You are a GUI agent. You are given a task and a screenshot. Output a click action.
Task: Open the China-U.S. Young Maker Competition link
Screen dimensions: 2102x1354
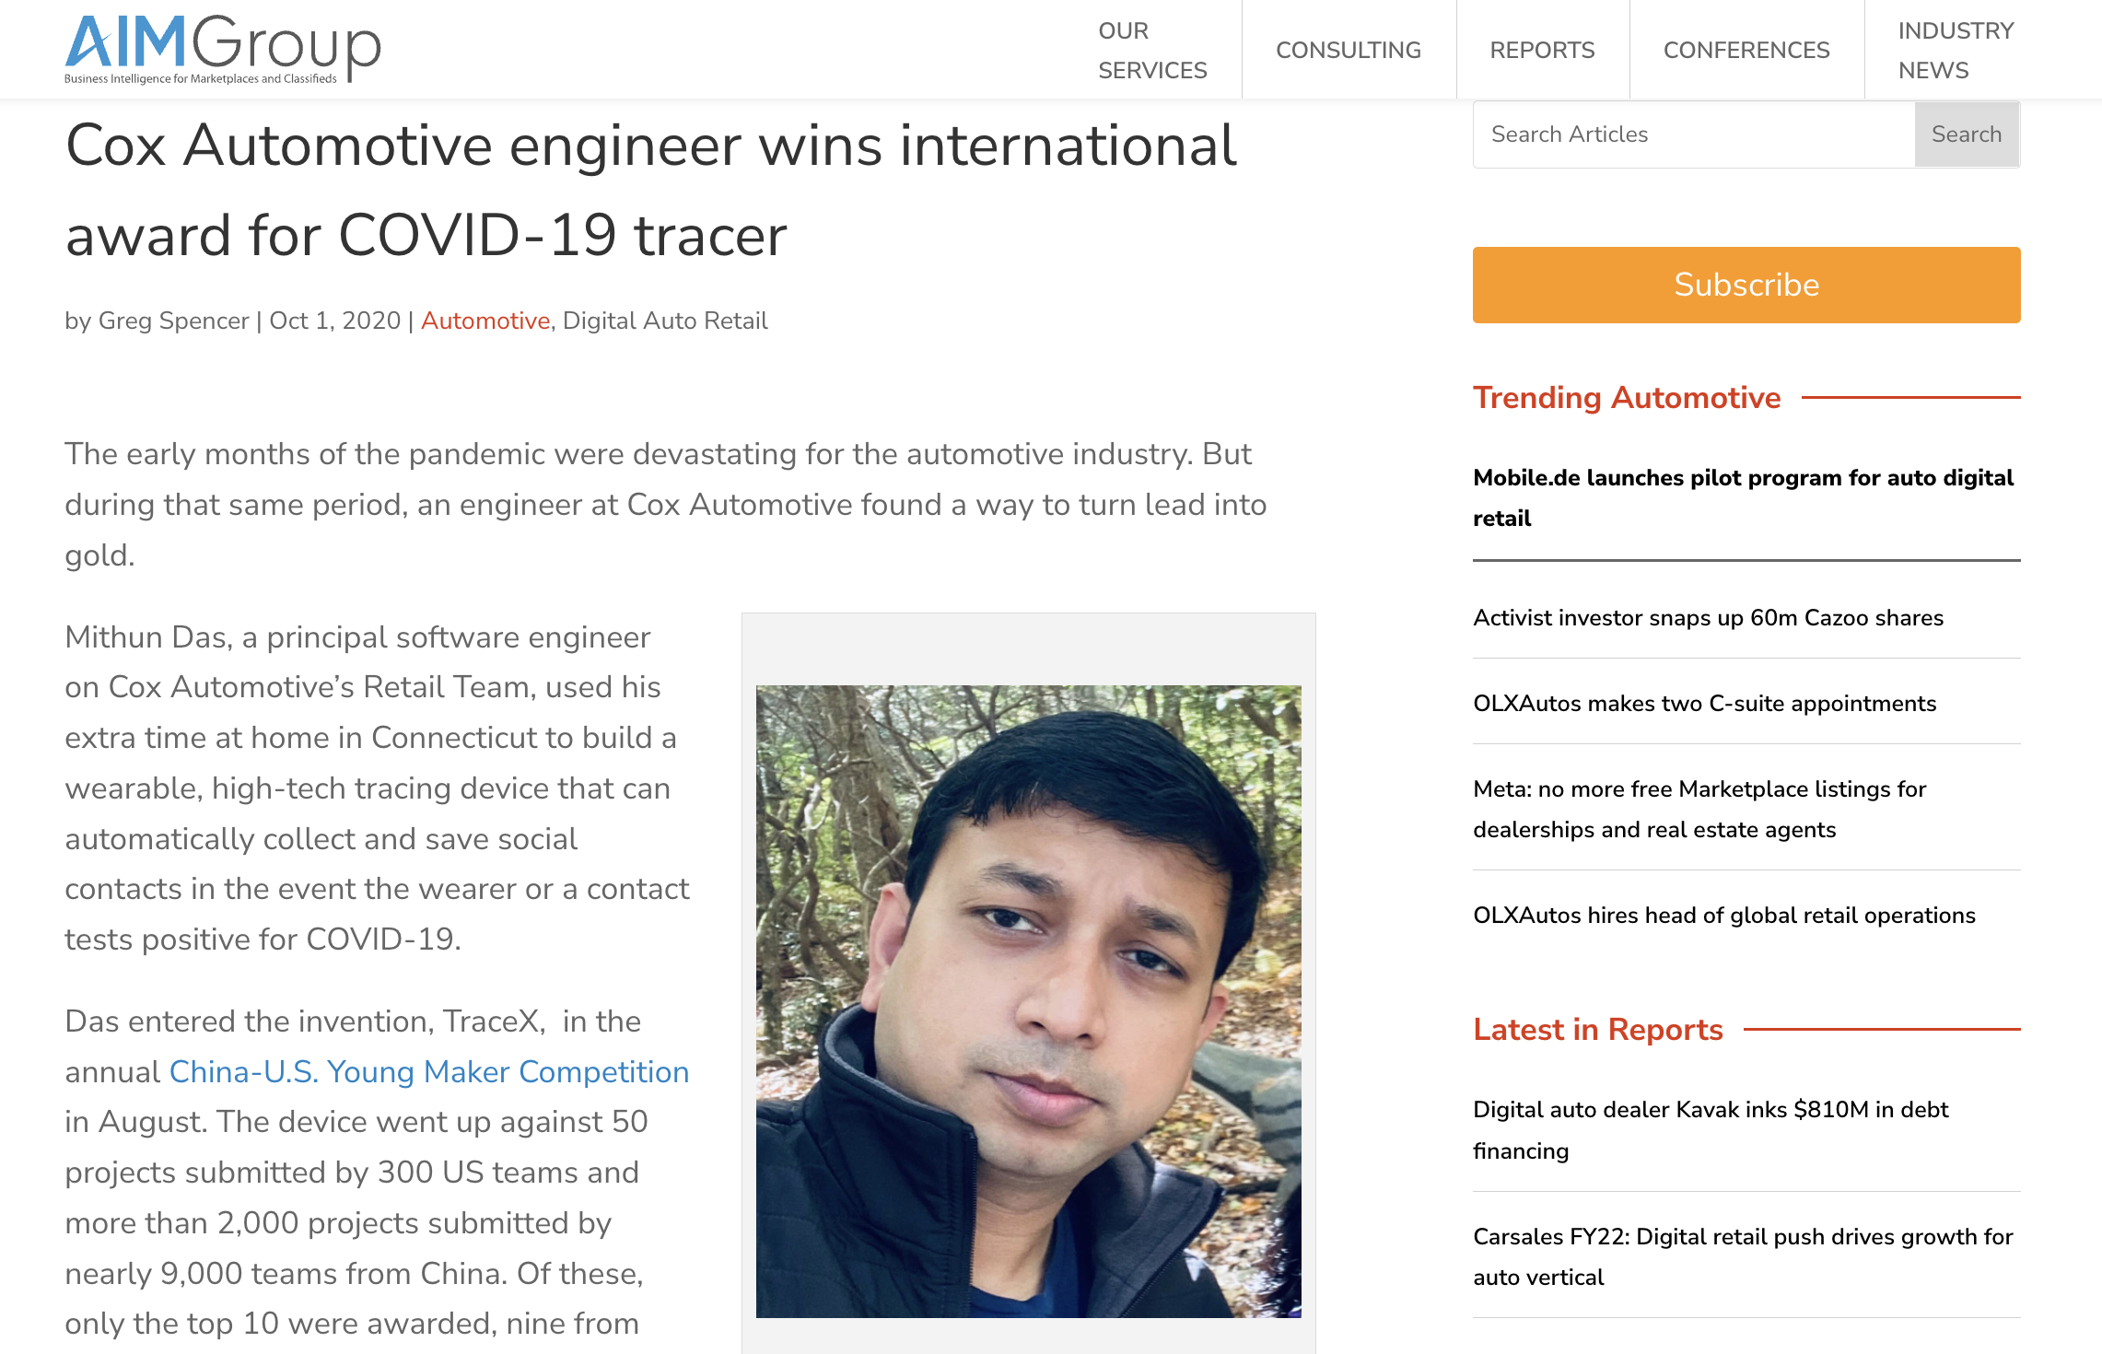pyautogui.click(x=429, y=1072)
